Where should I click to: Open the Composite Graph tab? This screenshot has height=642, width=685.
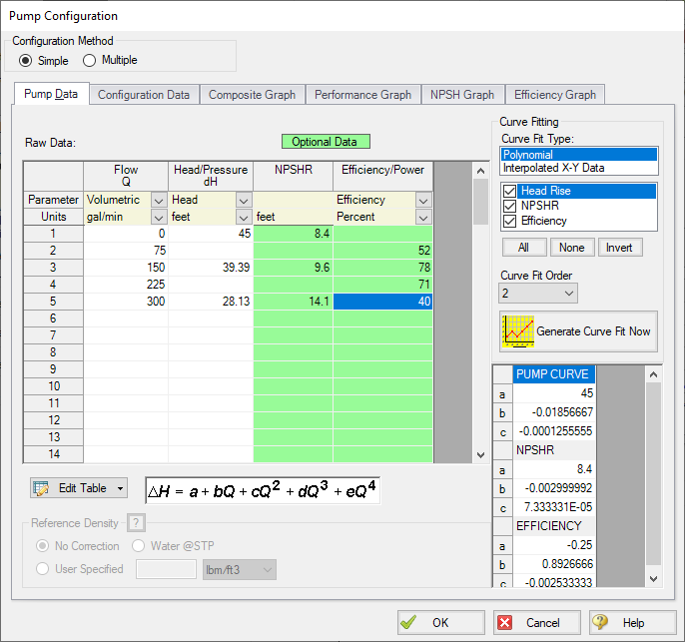(x=252, y=95)
